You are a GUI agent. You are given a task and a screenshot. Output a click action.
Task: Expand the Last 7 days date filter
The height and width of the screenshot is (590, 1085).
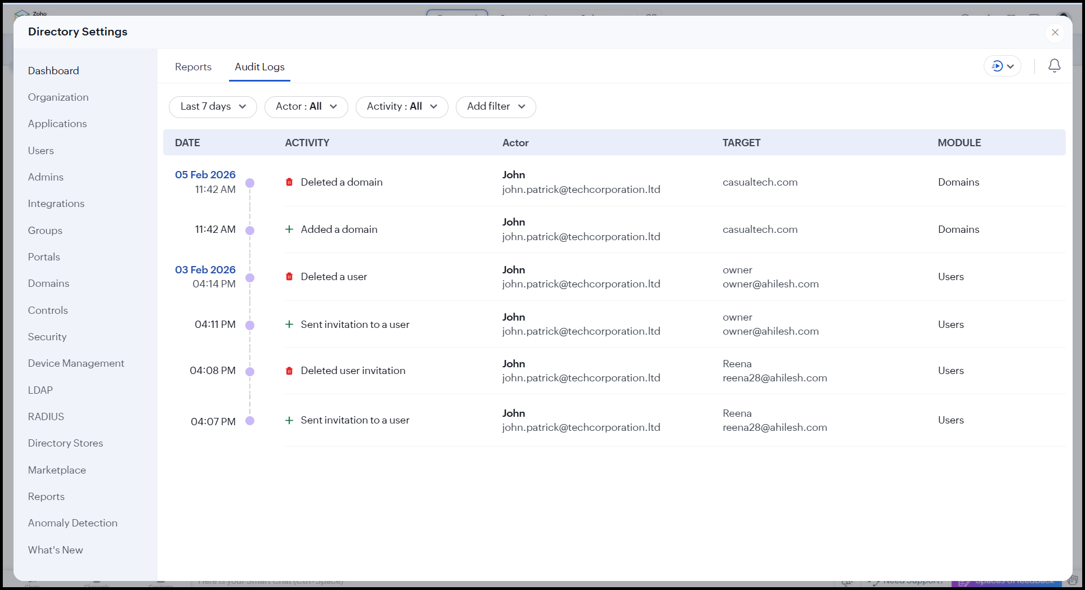[213, 107]
